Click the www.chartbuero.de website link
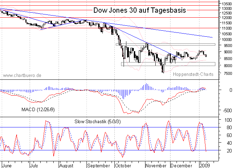 point(22,75)
